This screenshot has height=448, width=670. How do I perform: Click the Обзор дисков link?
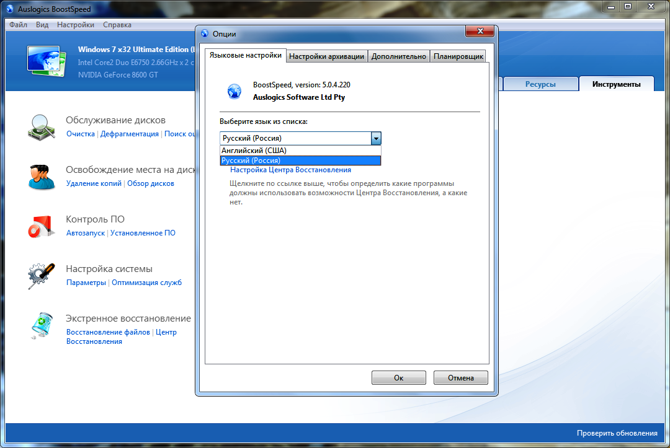pyautogui.click(x=151, y=183)
